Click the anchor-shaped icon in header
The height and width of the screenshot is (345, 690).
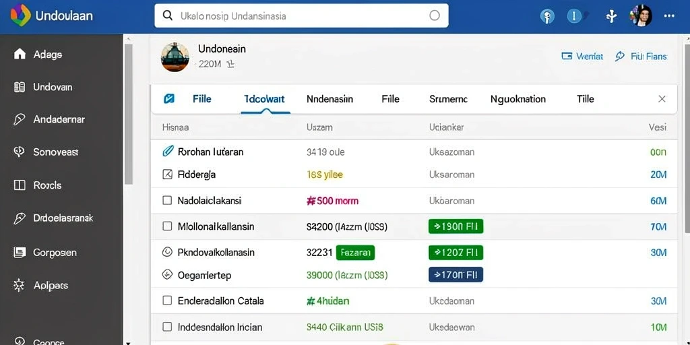tap(611, 16)
